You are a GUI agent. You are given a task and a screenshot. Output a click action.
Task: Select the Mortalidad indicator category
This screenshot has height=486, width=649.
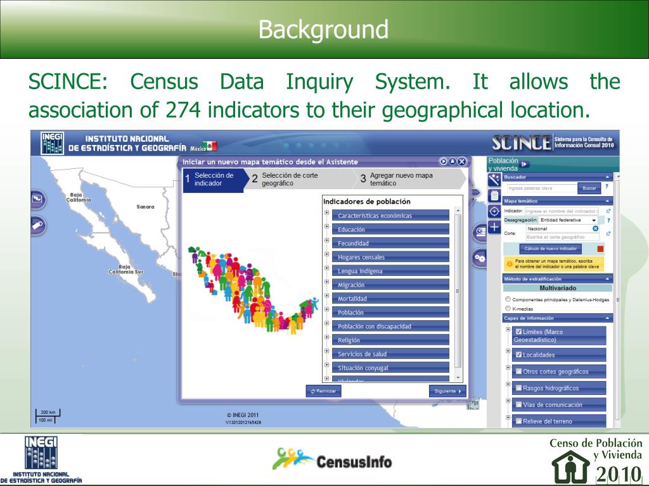(x=390, y=299)
